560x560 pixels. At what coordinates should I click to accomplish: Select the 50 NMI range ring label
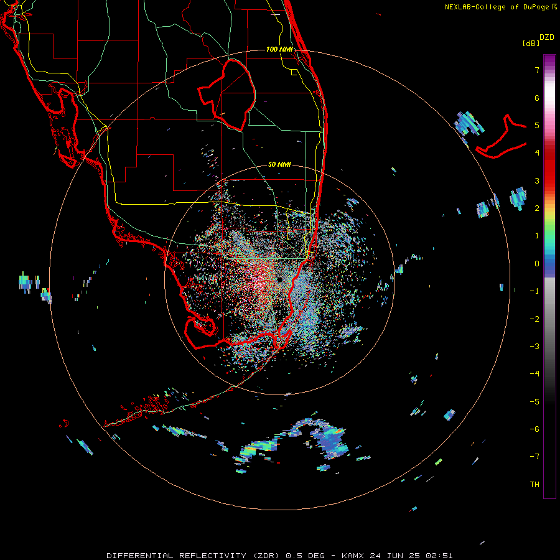click(x=279, y=164)
